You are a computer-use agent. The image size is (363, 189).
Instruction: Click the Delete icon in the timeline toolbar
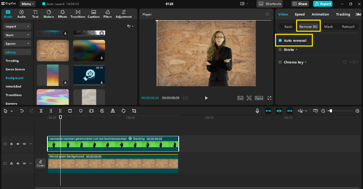tap(70, 111)
